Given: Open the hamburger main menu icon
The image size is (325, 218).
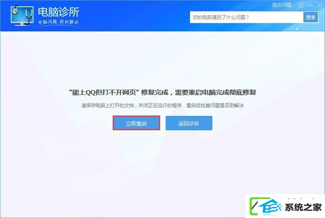Looking at the screenshot, I should point(301,5).
